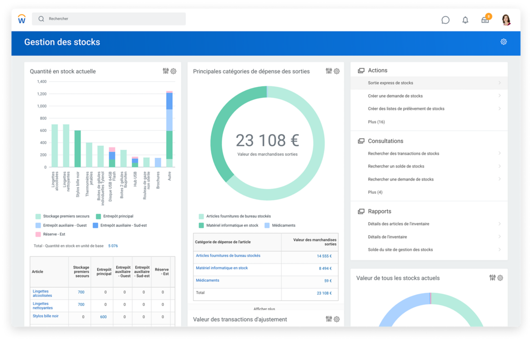532x341 pixels.
Task: Click the filter icon on Valeur de tous les stocks
Action: [x=492, y=278]
